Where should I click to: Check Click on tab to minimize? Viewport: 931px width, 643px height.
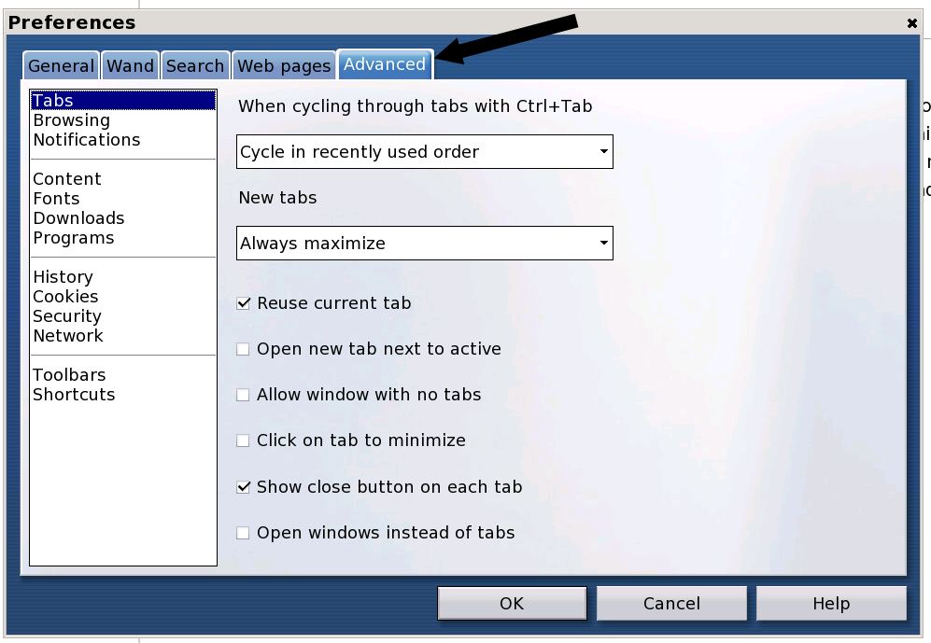[x=244, y=440]
